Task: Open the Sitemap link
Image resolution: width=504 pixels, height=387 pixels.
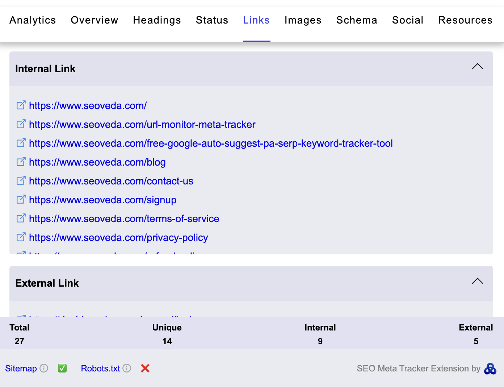Action: [x=21, y=369]
